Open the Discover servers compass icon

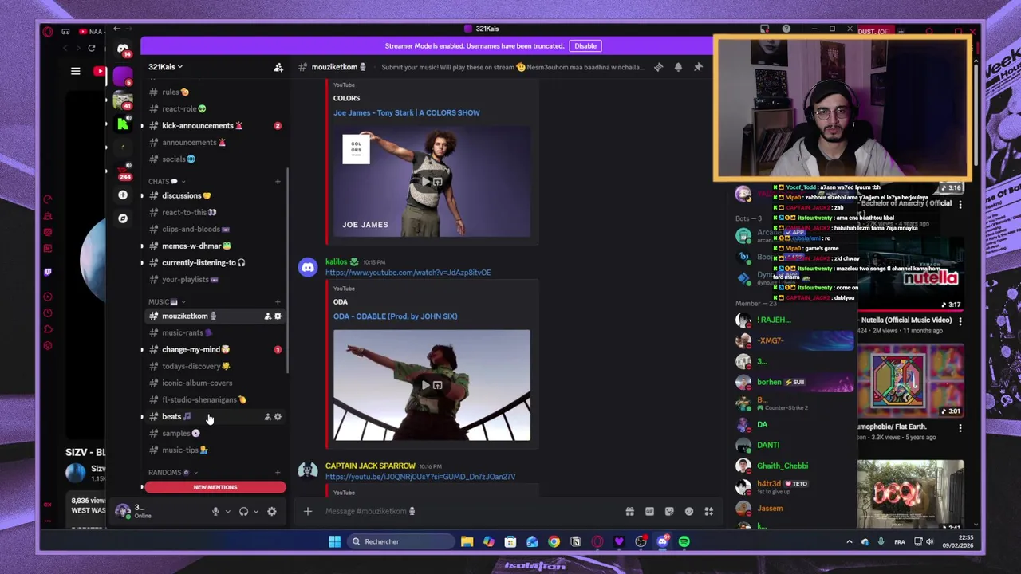[x=123, y=218]
